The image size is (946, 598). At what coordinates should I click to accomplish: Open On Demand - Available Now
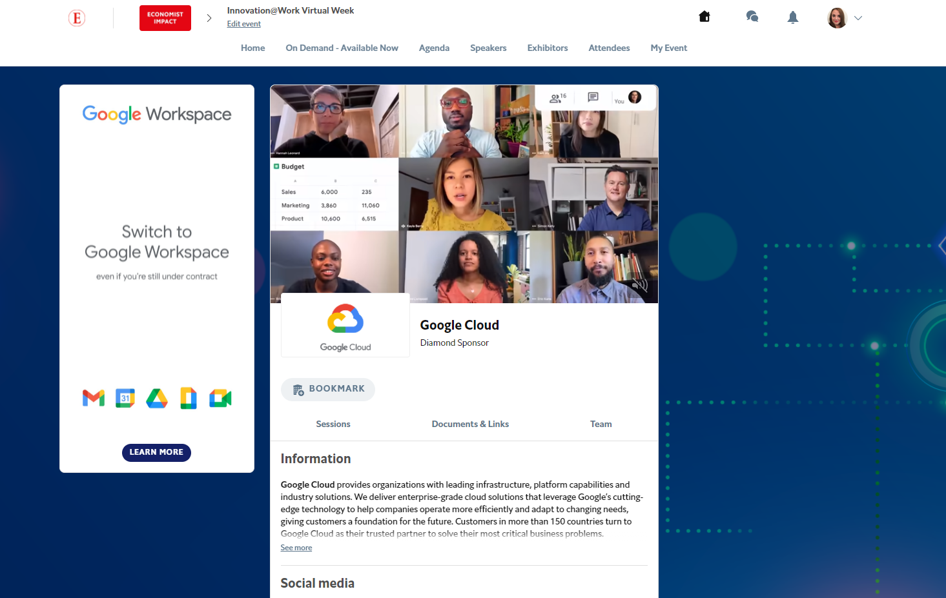click(342, 48)
